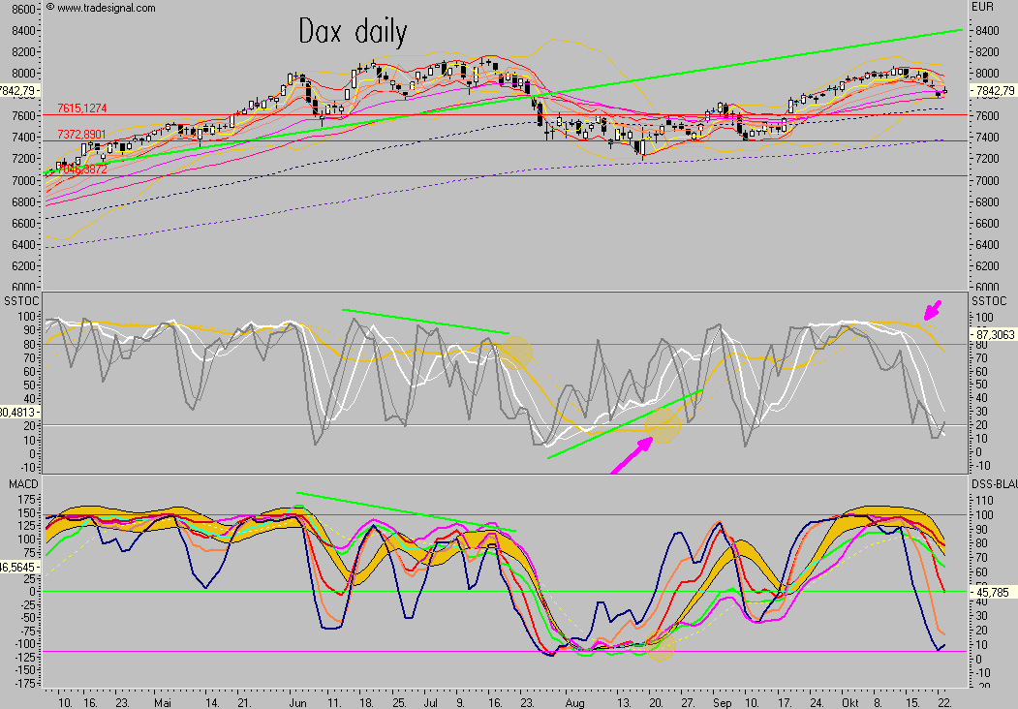Click the EUR currency label
1018x709 pixels.
tap(980, 8)
